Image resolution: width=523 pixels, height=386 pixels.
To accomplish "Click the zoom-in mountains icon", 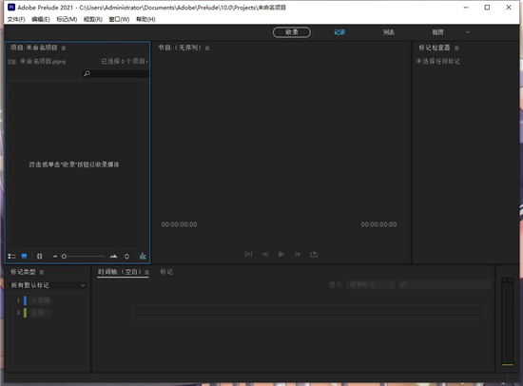I will point(113,256).
